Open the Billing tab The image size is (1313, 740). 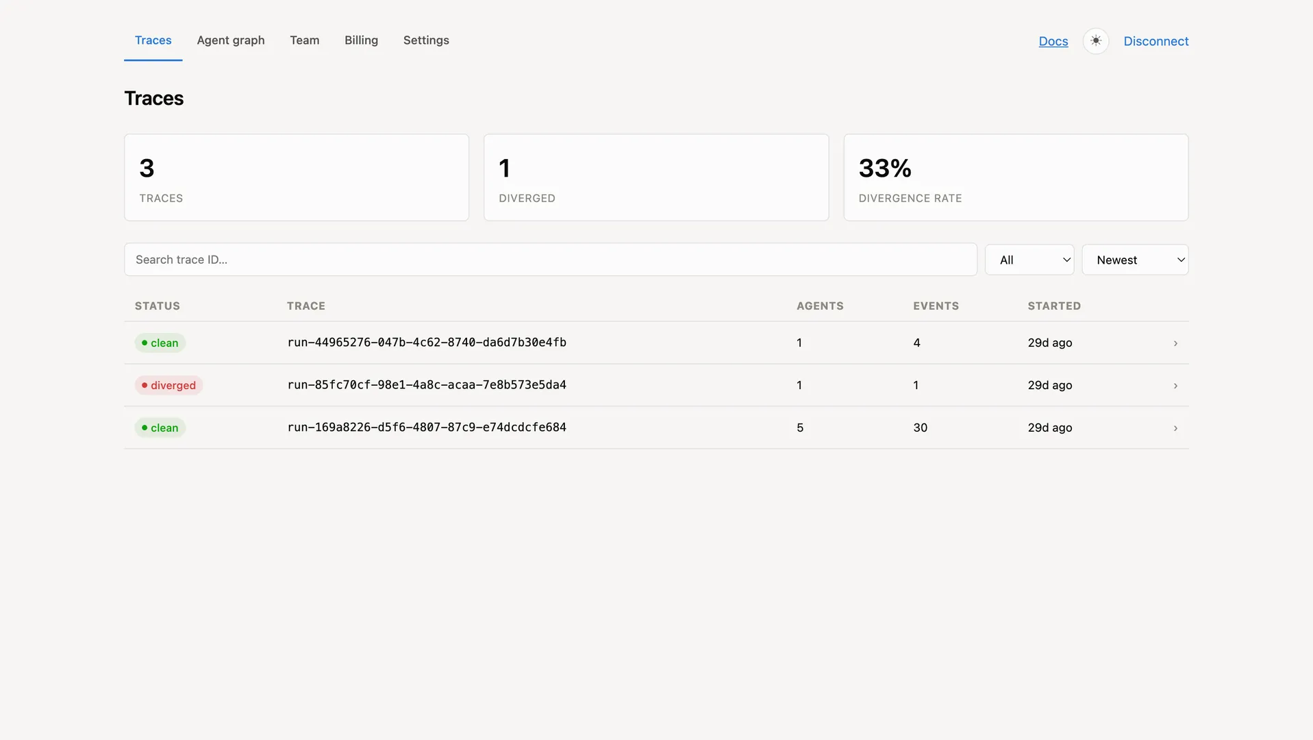[x=361, y=40]
